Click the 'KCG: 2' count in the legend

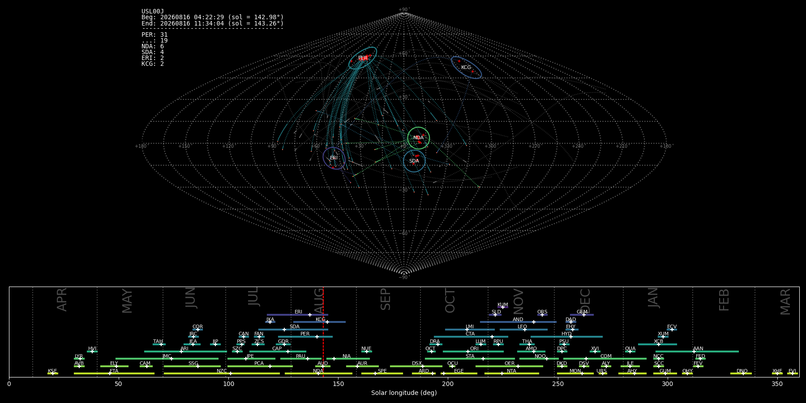click(153, 64)
